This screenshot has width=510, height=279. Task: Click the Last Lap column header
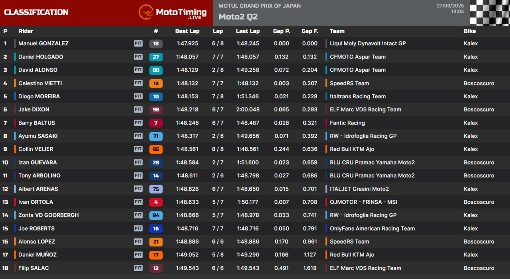click(248, 31)
